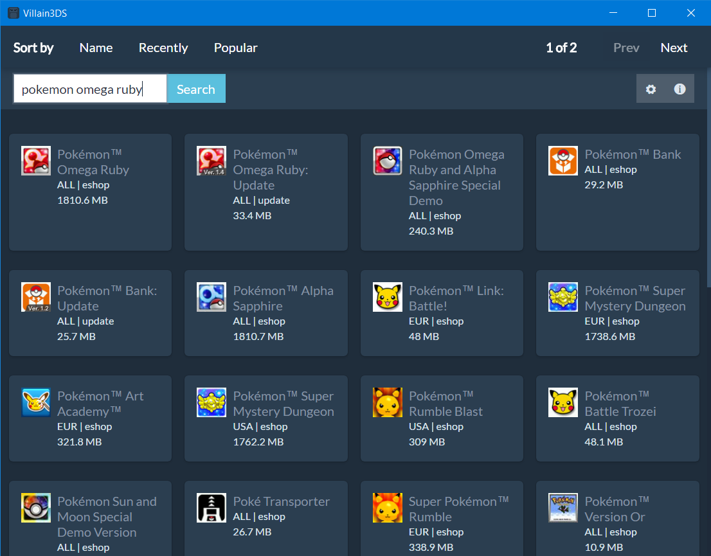This screenshot has width=711, height=556.
Task: Select the Pokémon Alpha Sapphire icon
Action: click(x=212, y=297)
